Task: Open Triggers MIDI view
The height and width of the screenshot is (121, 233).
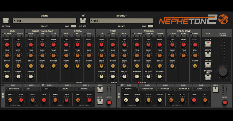Action: pos(208,77)
